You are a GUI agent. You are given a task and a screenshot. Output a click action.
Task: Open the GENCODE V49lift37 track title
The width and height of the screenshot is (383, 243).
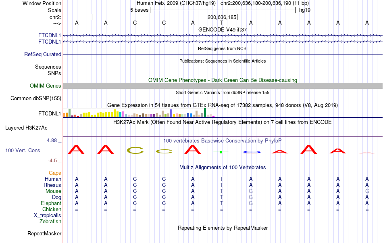coord(223,29)
